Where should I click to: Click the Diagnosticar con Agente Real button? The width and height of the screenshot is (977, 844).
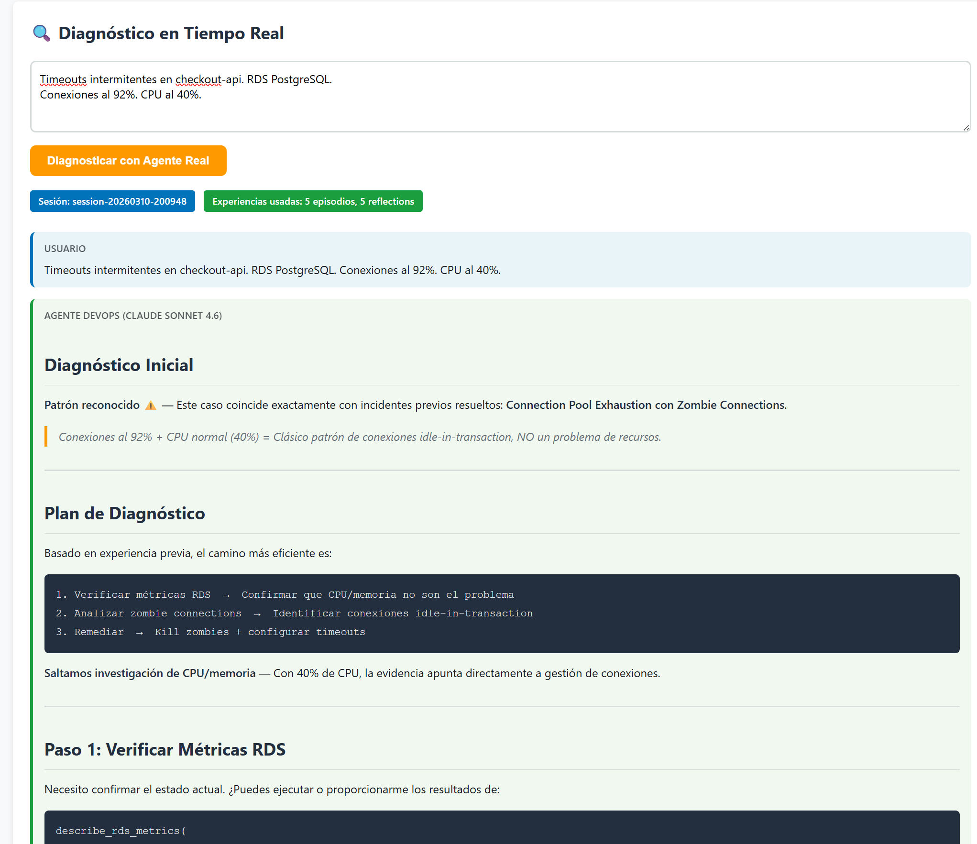(128, 161)
